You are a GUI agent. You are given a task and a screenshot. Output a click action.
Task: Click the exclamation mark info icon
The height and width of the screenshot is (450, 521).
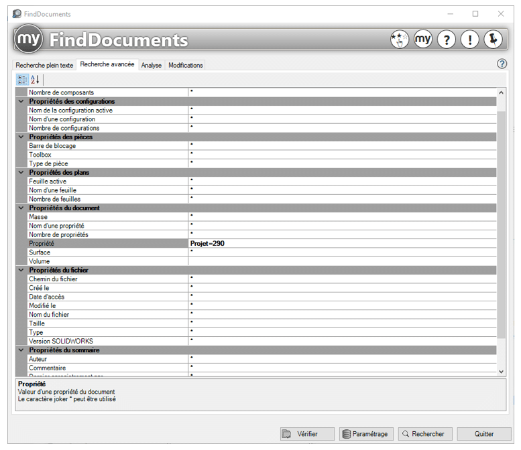pyautogui.click(x=469, y=40)
